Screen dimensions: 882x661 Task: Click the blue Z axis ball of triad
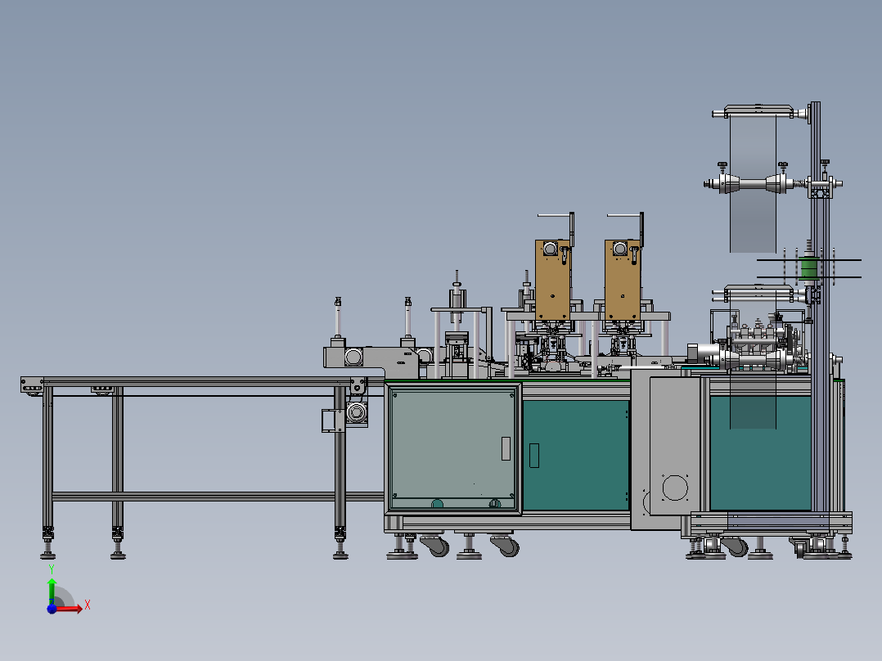click(52, 609)
